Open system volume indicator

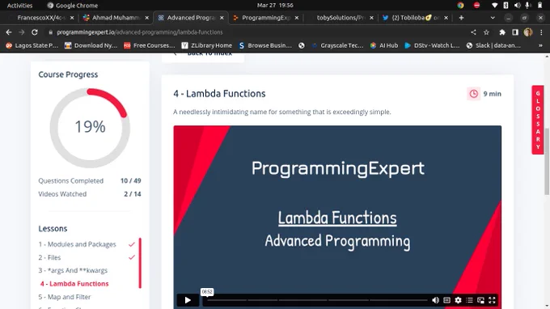(x=517, y=6)
